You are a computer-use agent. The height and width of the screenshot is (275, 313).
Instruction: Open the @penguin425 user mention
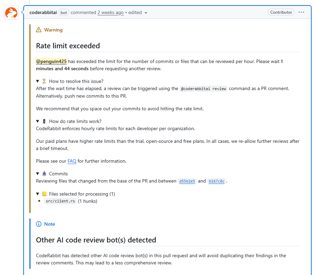tap(51, 61)
